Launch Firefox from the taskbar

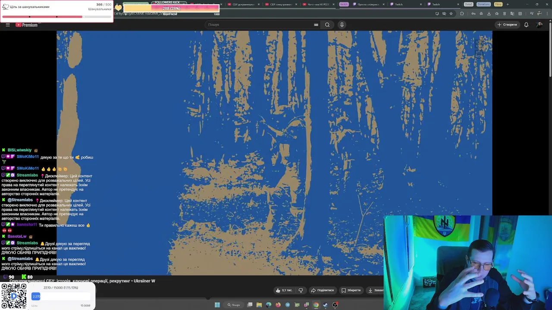pyautogui.click(x=278, y=305)
